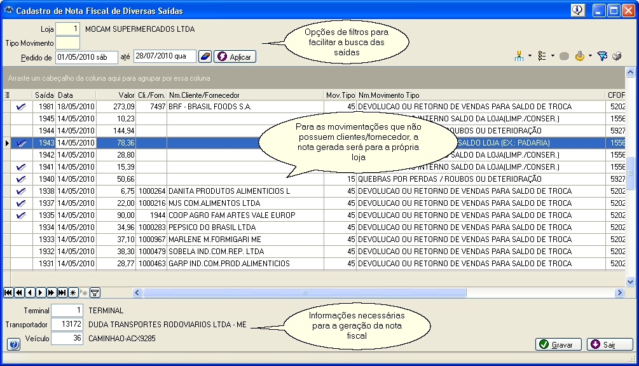
Task: Sort by Nm.Cliente/Fornecedor column header
Action: point(245,95)
